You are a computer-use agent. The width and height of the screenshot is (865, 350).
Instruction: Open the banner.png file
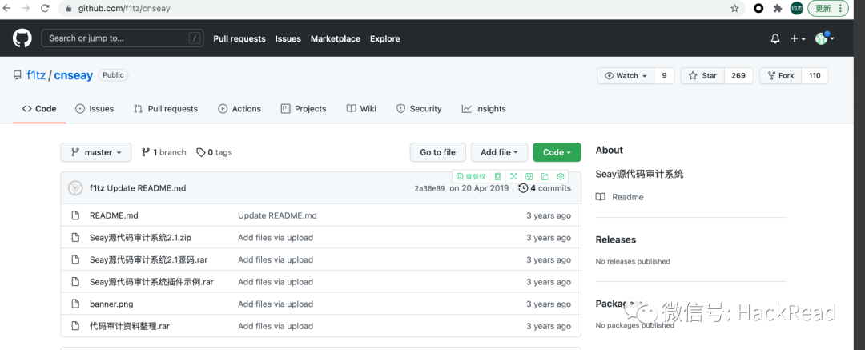point(111,304)
